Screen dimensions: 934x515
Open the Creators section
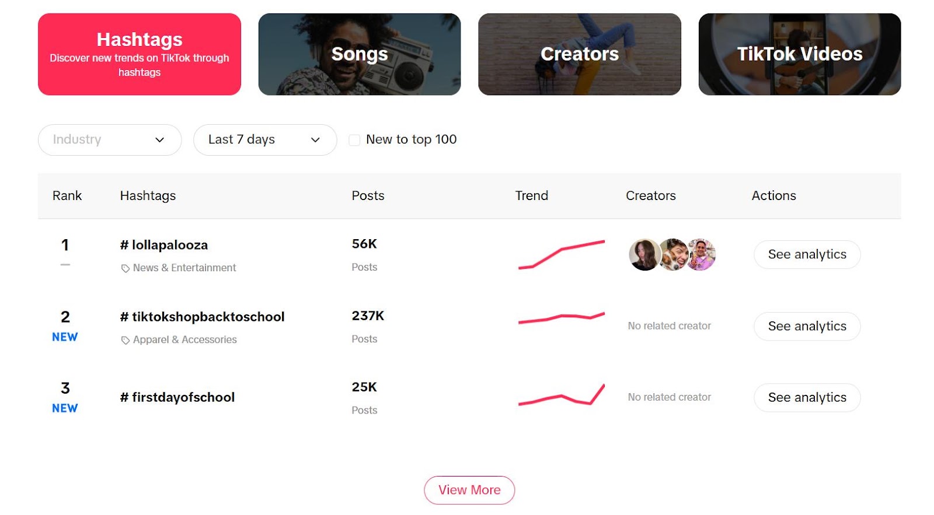[x=580, y=54]
